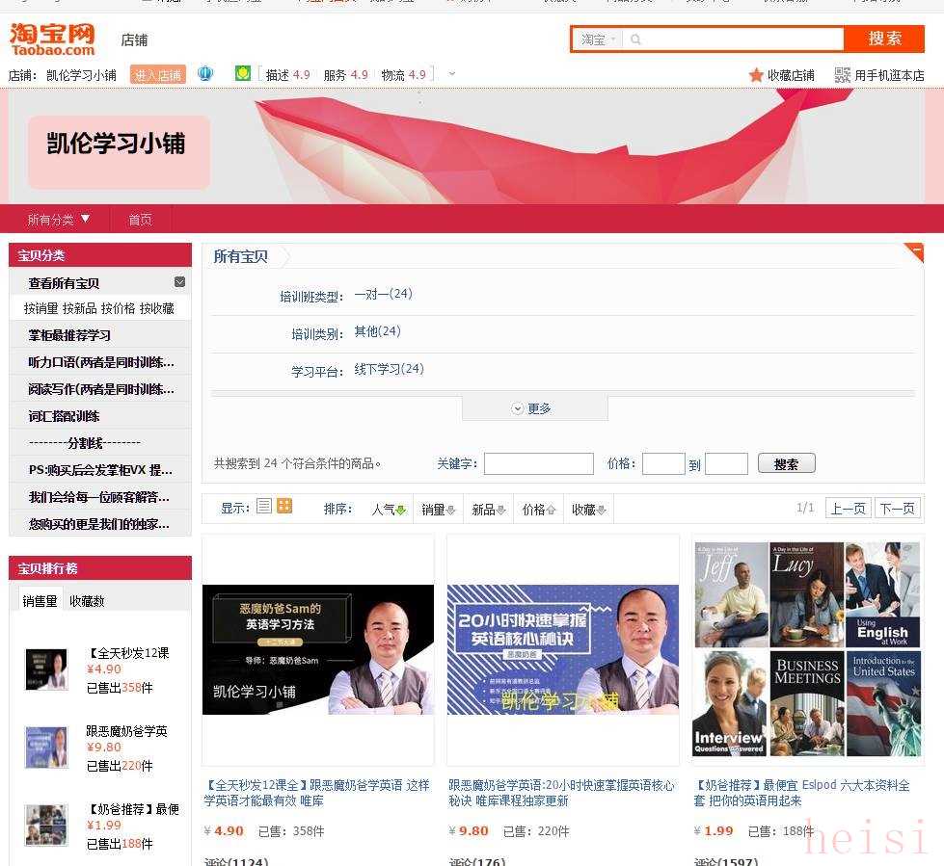
Task: Click the blue shop badge icon
Action: pyautogui.click(x=205, y=74)
